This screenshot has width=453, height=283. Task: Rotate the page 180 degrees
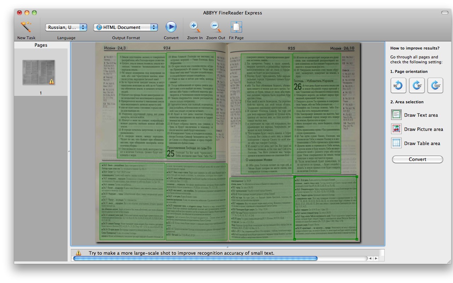click(x=435, y=86)
